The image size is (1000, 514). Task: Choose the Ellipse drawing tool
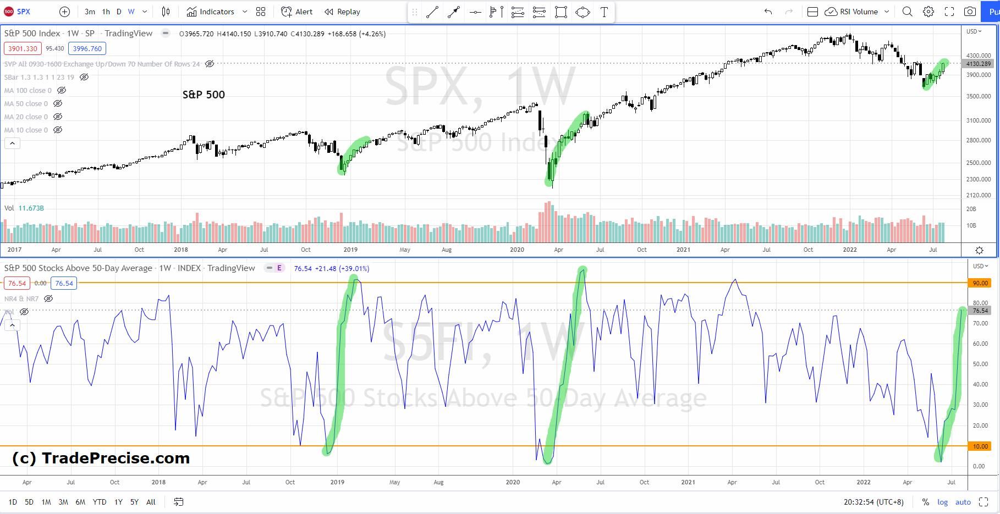pyautogui.click(x=583, y=12)
